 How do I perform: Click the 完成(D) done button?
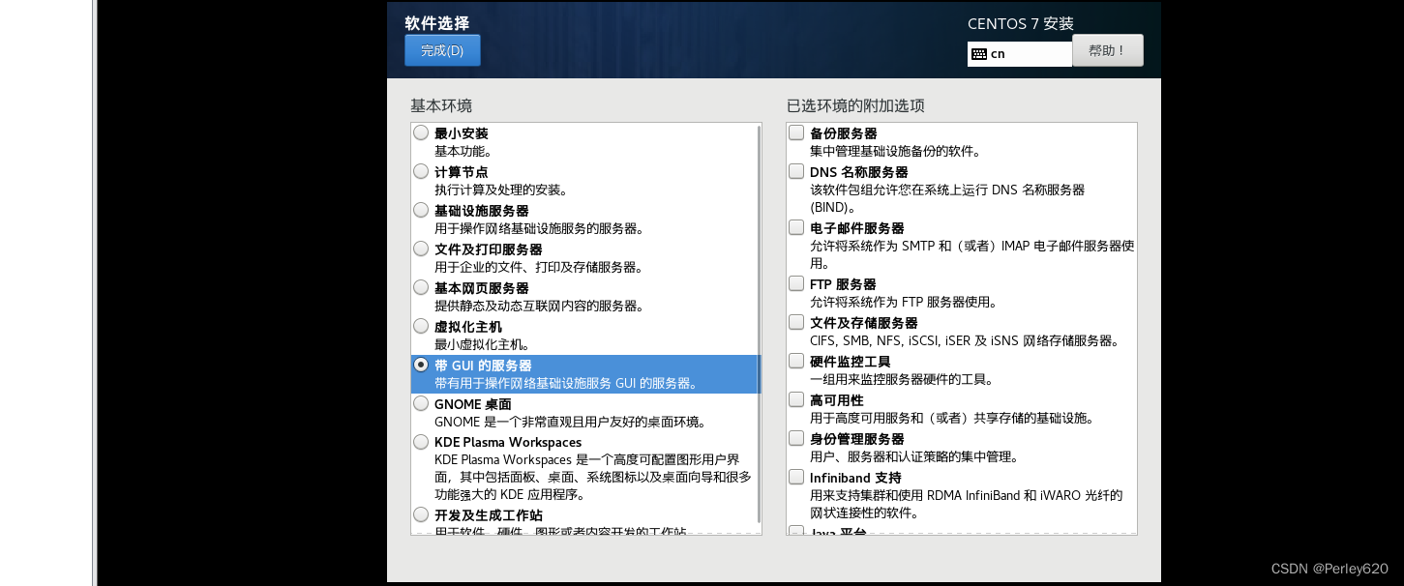click(442, 50)
